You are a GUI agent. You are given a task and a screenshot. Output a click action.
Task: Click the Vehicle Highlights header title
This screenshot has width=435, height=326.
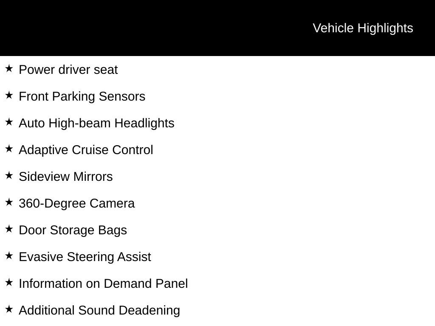tap(363, 28)
